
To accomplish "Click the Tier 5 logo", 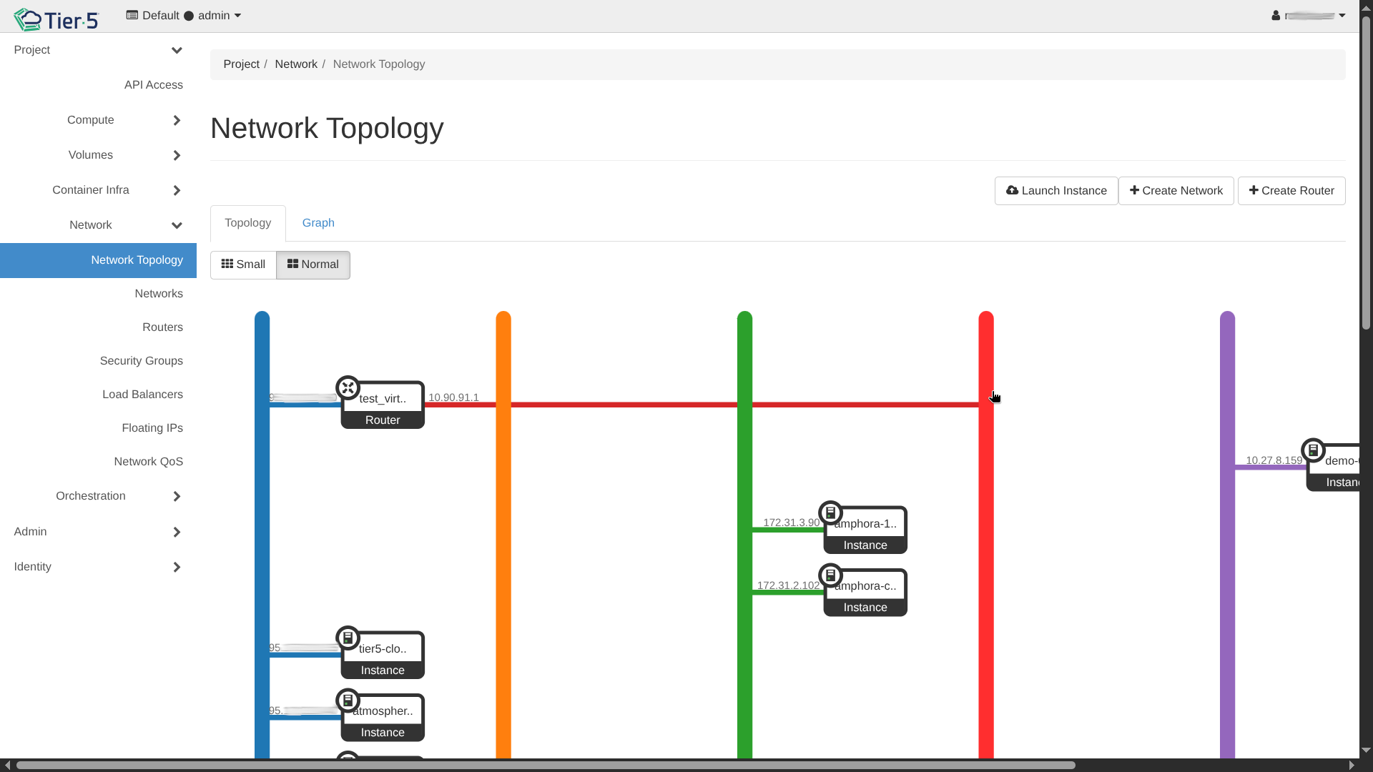I will click(56, 19).
